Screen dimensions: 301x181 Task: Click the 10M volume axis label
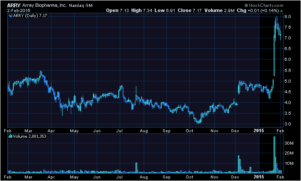click(289, 163)
